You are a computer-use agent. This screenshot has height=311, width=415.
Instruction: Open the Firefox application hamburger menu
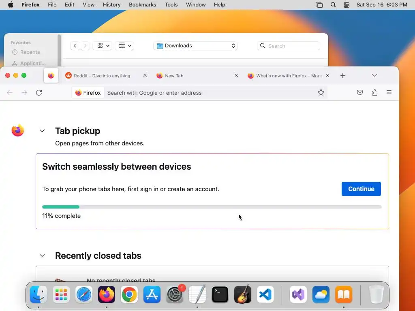[x=389, y=92]
